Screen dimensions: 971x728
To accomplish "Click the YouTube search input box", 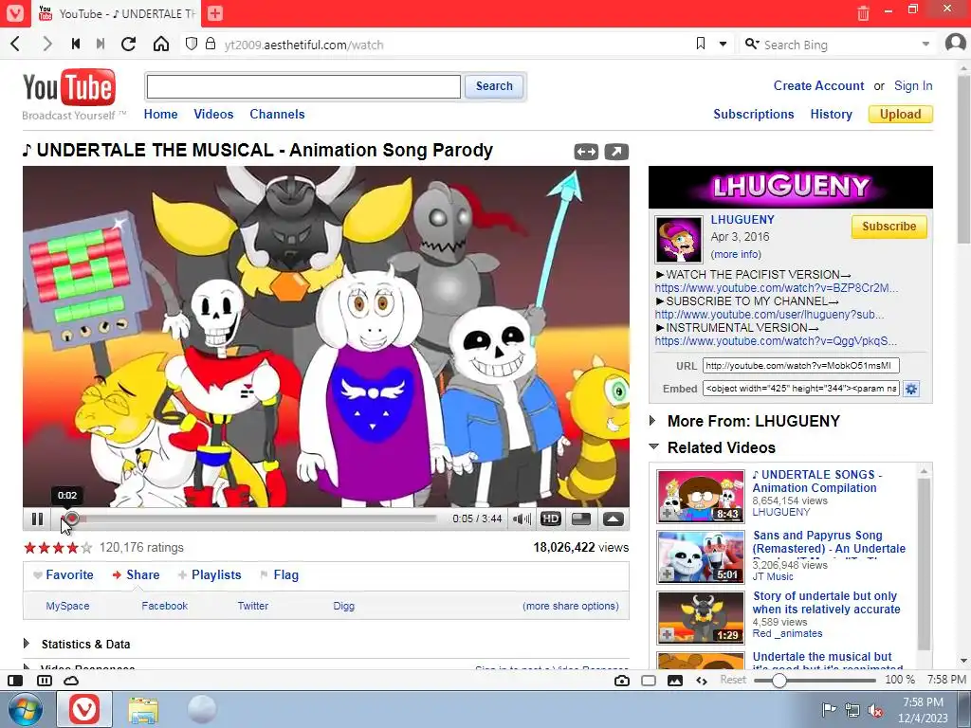I will 303,86.
